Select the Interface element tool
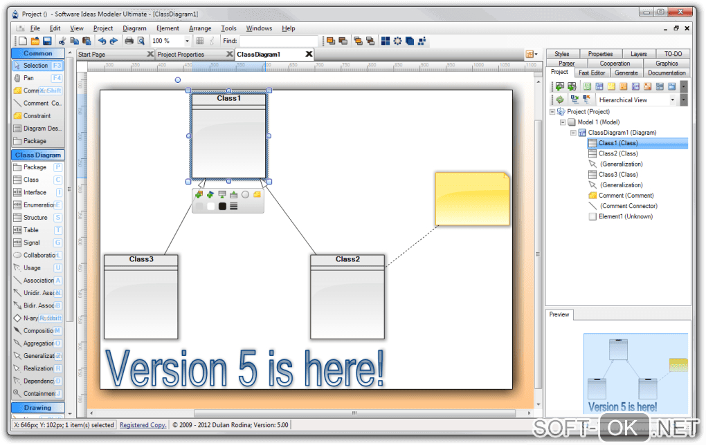Screen dimensions: 706x445 tap(38, 192)
